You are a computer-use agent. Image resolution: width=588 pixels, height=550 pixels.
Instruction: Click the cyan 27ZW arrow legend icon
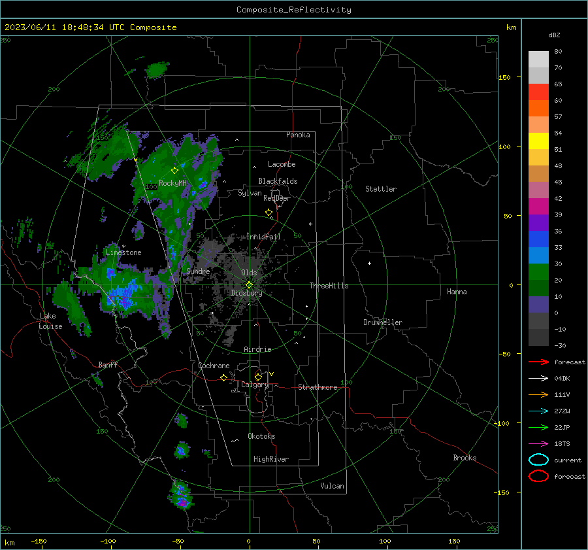(x=538, y=411)
